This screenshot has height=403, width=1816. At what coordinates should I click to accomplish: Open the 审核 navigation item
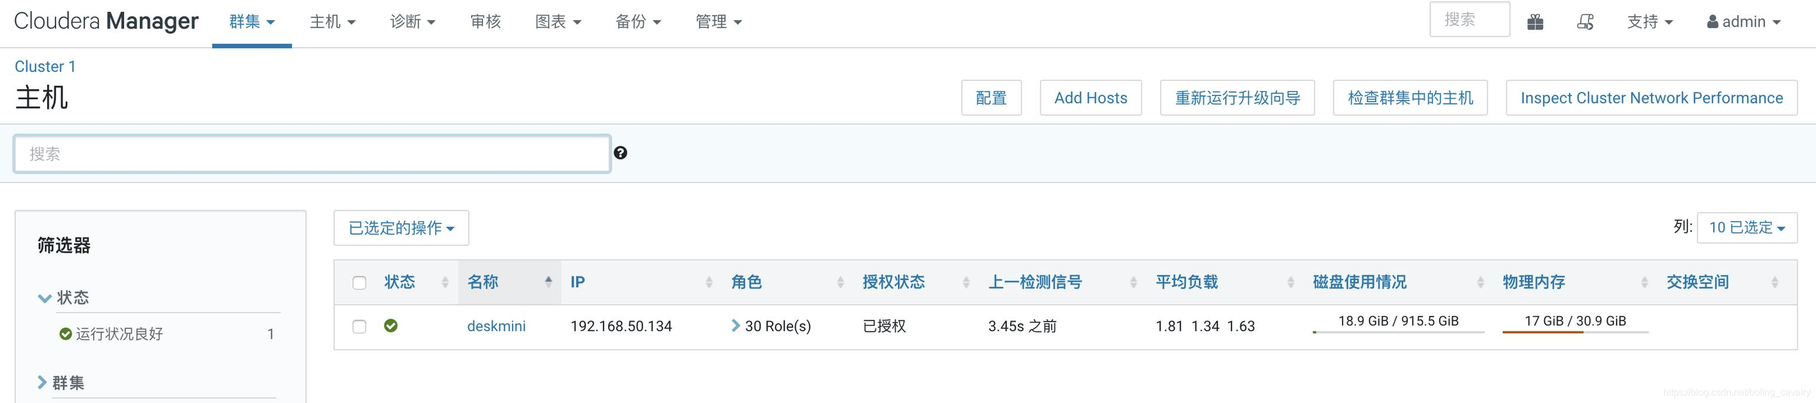point(486,22)
